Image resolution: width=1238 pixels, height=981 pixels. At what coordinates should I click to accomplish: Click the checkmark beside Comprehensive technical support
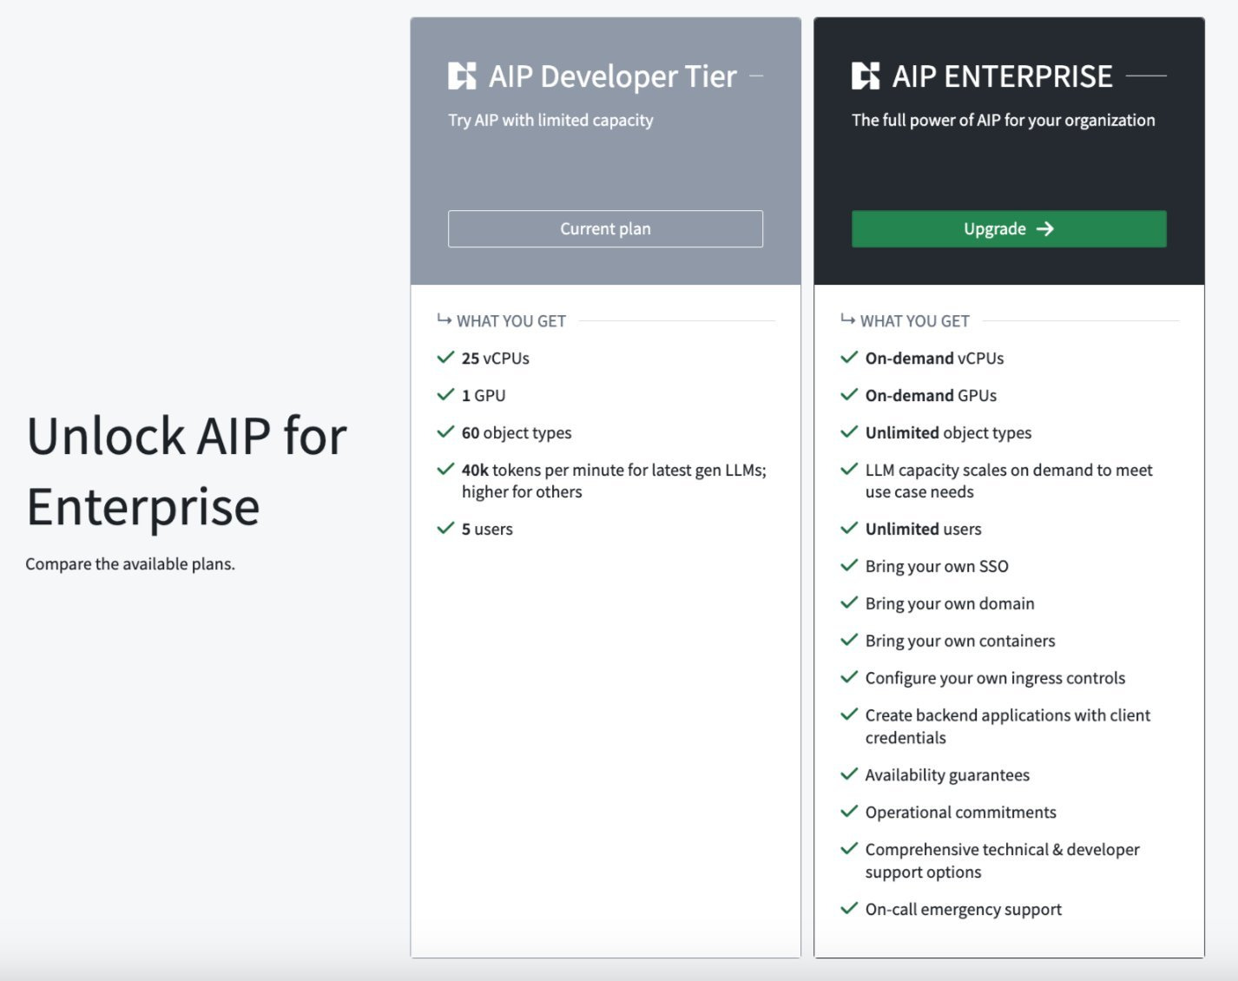point(849,849)
